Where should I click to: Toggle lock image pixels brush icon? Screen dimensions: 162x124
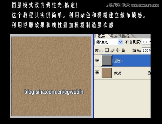(112, 50)
